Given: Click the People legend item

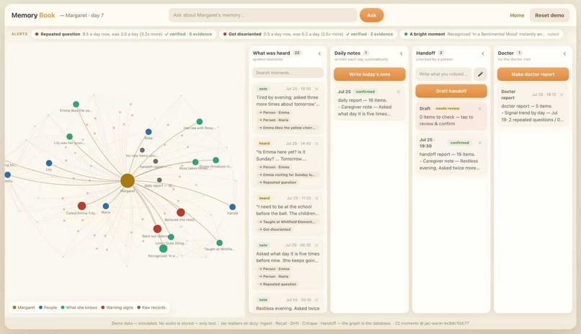Looking at the screenshot, I should [x=48, y=308].
